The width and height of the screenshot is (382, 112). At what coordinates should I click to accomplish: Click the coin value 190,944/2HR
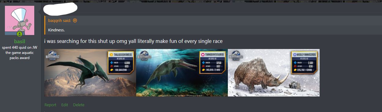121,70
